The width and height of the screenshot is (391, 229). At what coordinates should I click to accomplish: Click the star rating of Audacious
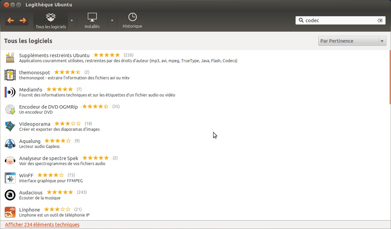tap(60, 192)
